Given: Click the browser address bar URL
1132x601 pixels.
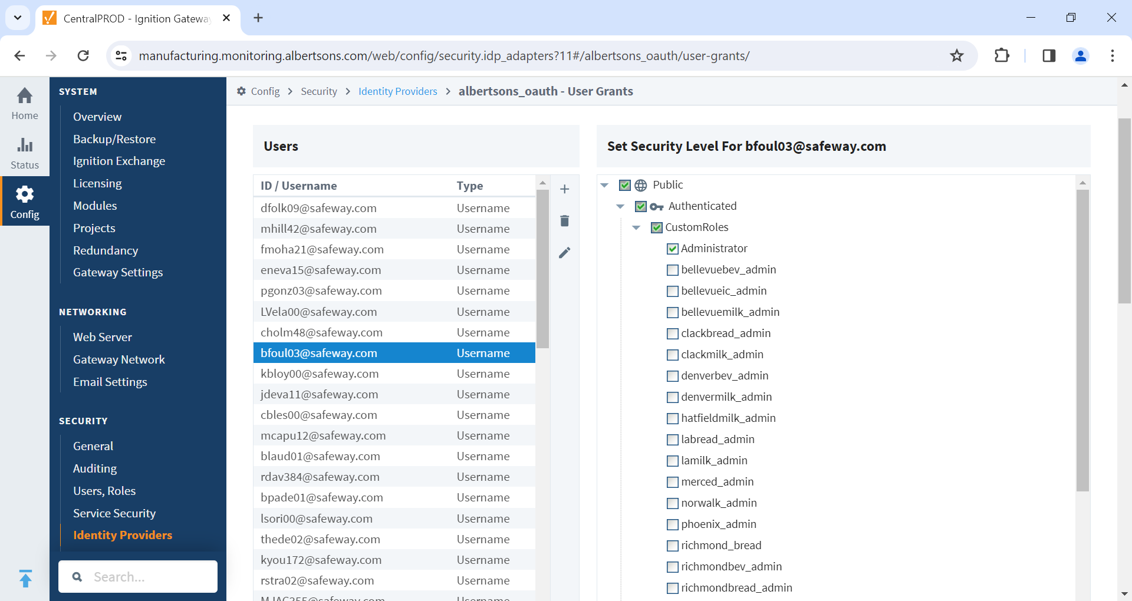Looking at the screenshot, I should tap(444, 55).
